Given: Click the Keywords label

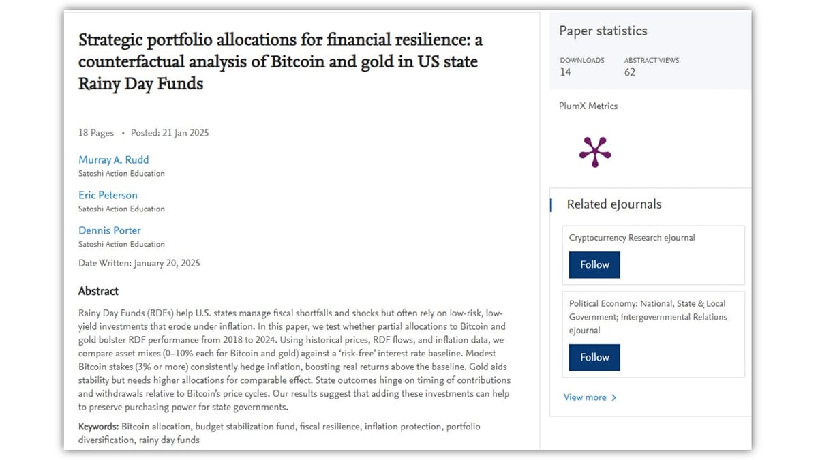Looking at the screenshot, I should click(99, 427).
